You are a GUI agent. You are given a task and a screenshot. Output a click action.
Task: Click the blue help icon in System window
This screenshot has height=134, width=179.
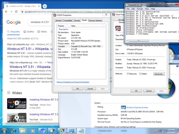point(177,66)
